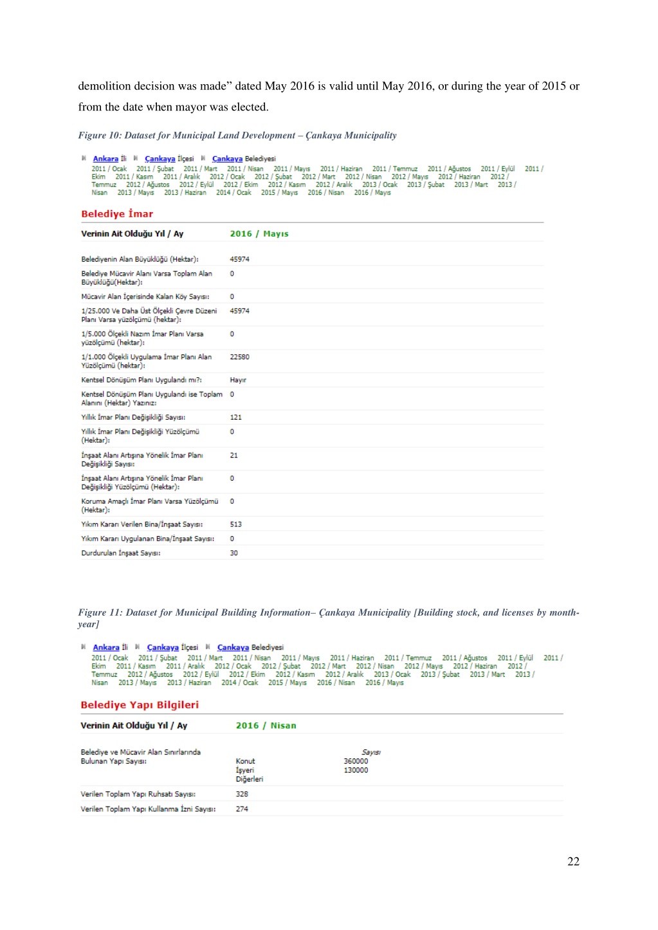Select the 2011 / Aralık date in Figure 11
The height and width of the screenshot is (930, 658).
pyautogui.click(x=185, y=666)
